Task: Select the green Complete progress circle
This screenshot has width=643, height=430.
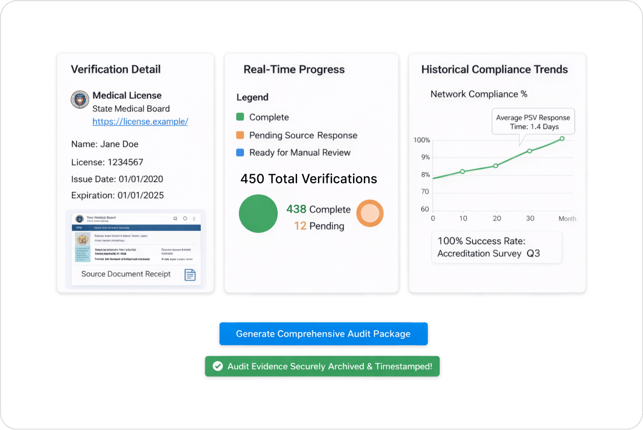Action: (x=258, y=214)
